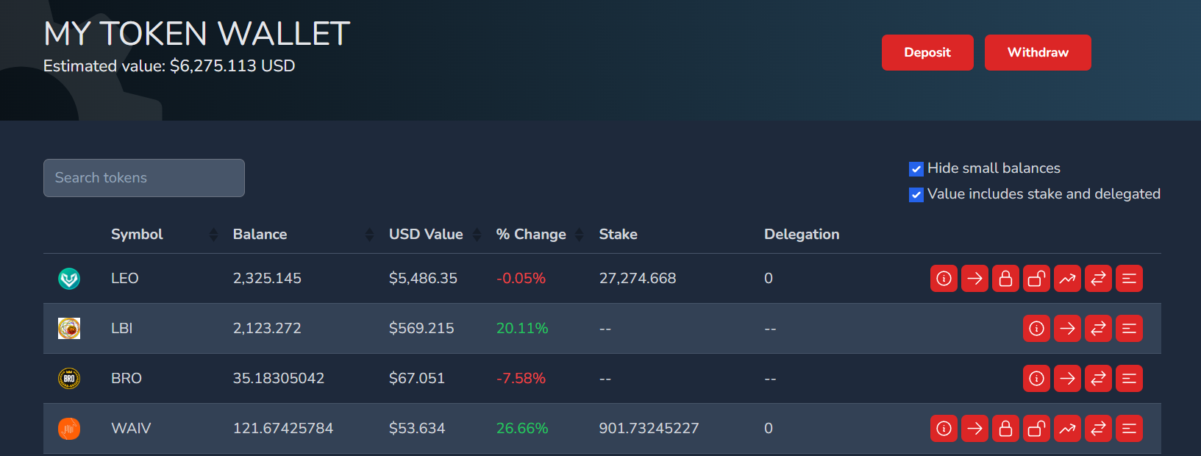Click the LBI token logo
This screenshot has width=1201, height=456.
pyautogui.click(x=69, y=329)
